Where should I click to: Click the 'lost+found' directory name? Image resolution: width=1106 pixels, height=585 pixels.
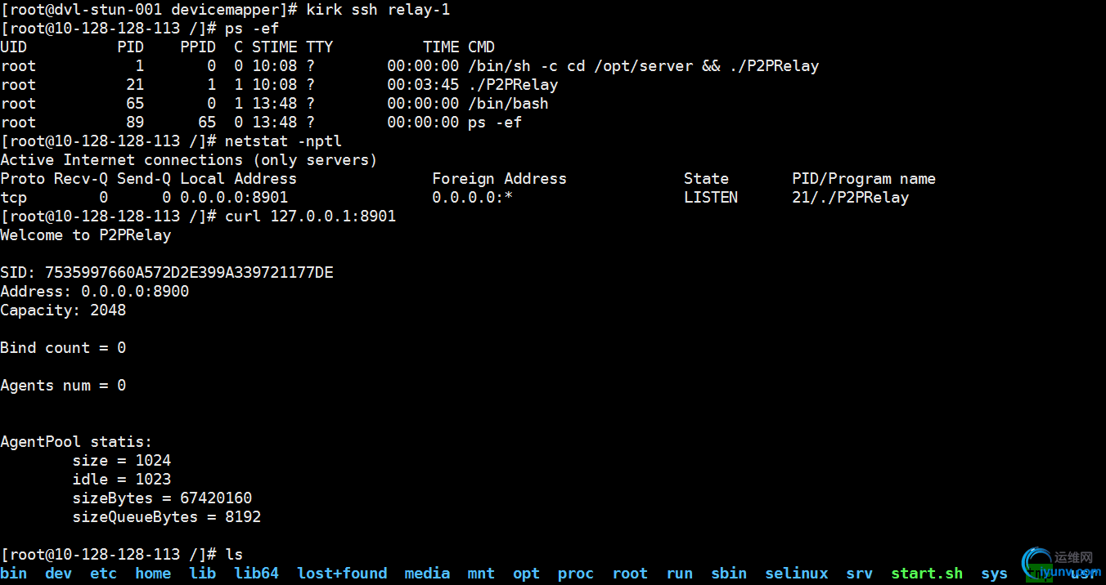pos(342,574)
